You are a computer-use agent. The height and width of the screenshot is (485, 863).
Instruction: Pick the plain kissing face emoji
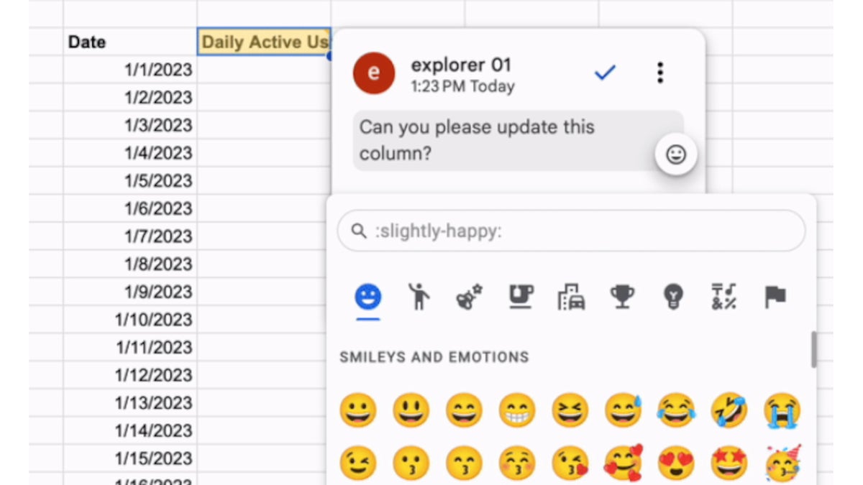pyautogui.click(x=411, y=463)
